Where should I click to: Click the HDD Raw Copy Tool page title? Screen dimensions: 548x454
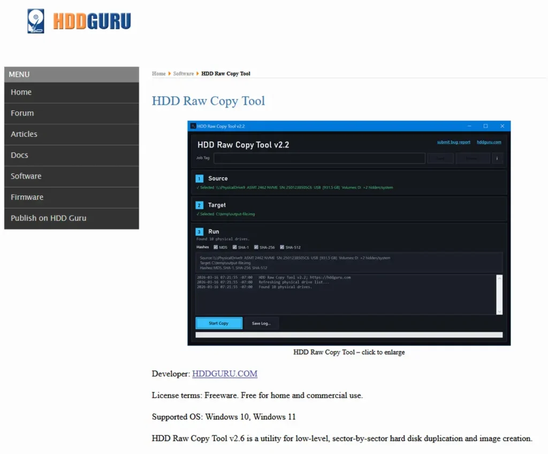click(208, 101)
